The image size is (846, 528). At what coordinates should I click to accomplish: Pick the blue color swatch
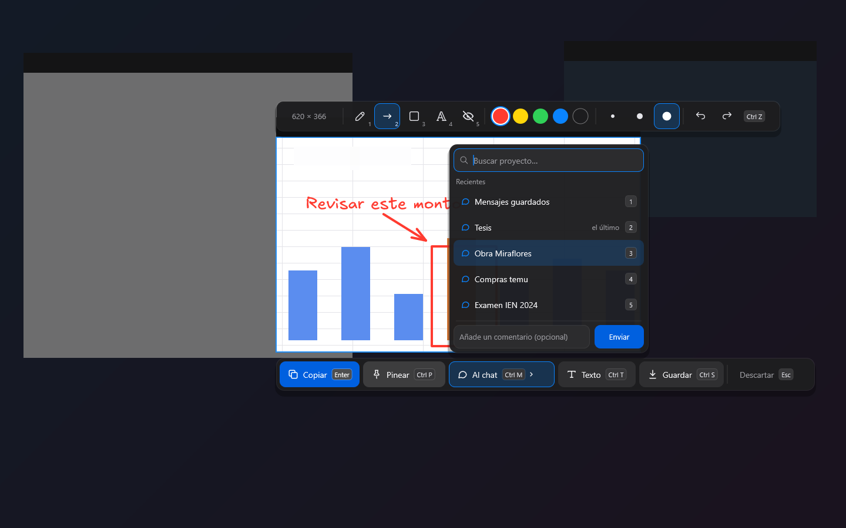[560, 116]
